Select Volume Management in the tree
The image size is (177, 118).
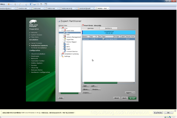(x=74, y=37)
